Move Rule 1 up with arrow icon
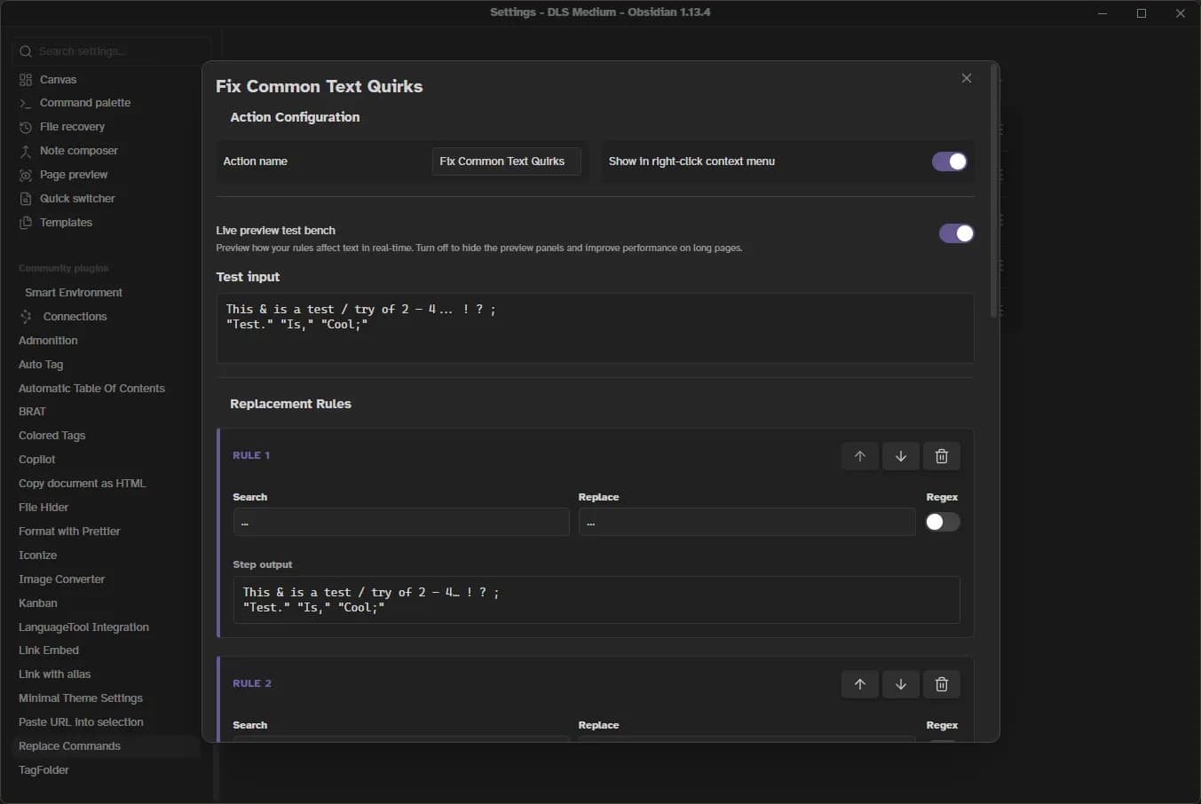This screenshot has height=804, width=1201. pos(859,456)
